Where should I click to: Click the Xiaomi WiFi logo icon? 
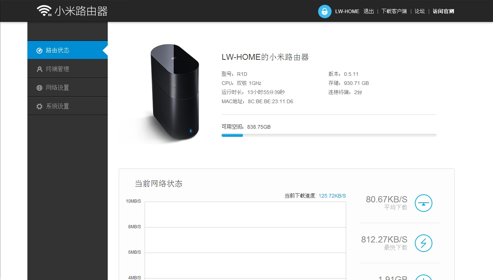44,11
